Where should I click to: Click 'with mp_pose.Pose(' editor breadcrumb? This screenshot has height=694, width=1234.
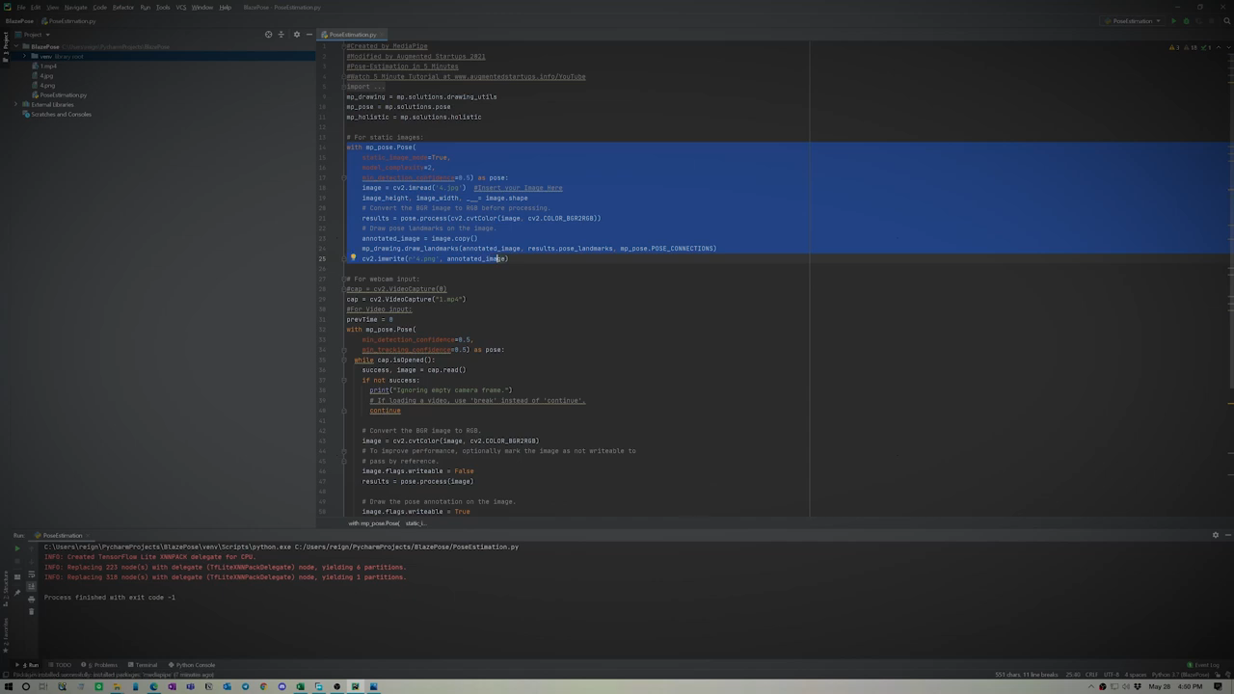coord(374,523)
